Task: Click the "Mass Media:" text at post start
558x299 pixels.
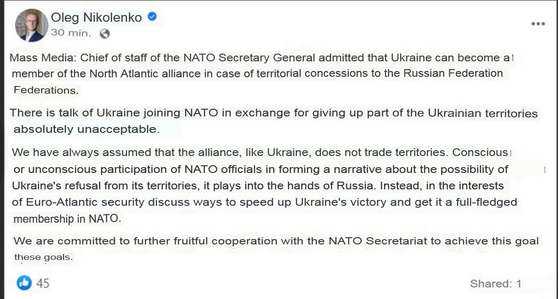Action: [43, 58]
